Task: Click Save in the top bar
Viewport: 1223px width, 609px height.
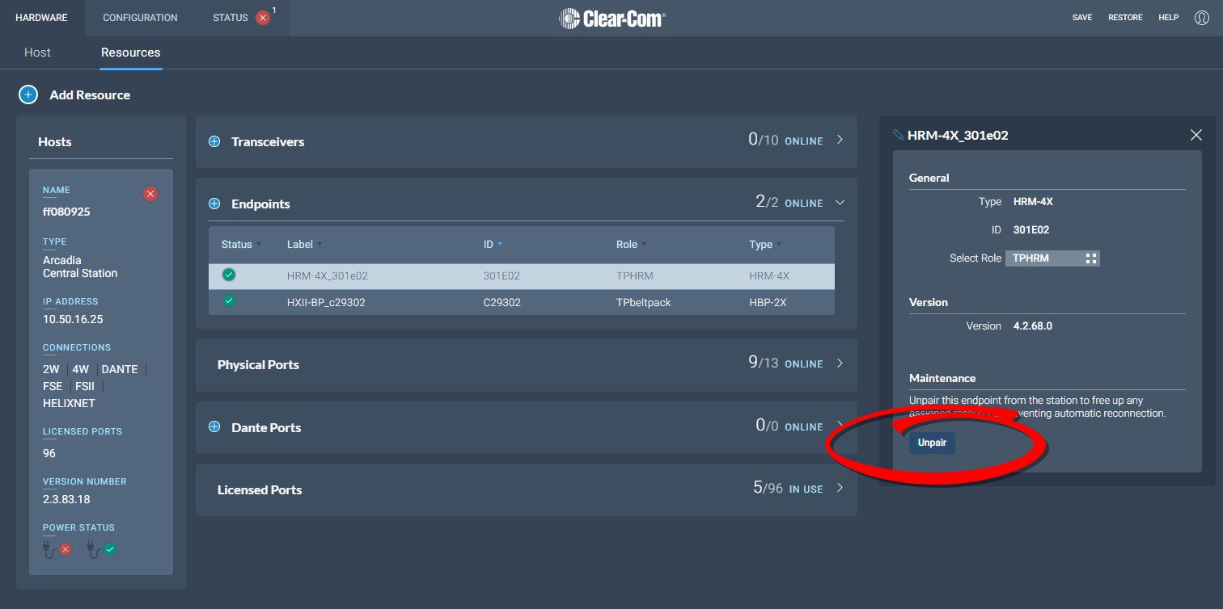Action: [1081, 18]
